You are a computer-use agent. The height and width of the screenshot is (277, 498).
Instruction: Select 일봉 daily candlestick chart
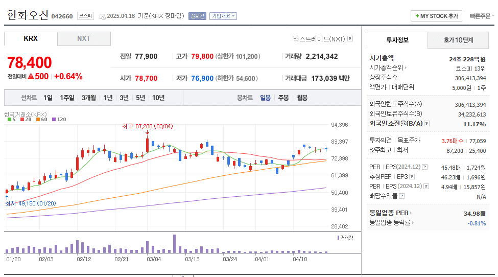point(265,98)
